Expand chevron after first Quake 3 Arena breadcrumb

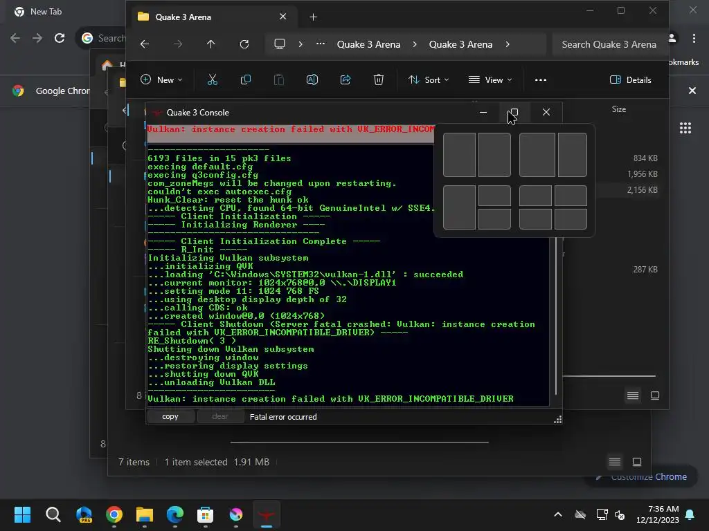415,44
